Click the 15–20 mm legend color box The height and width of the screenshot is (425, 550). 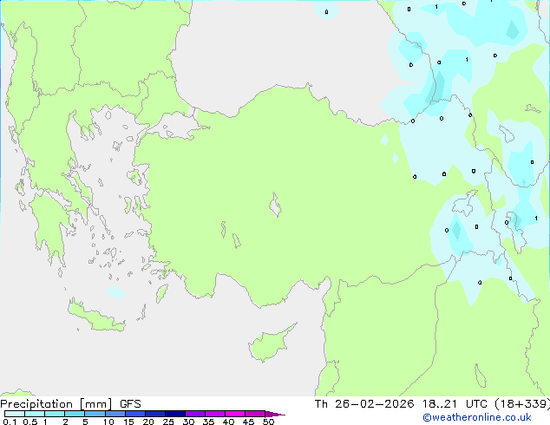[x=135, y=414]
